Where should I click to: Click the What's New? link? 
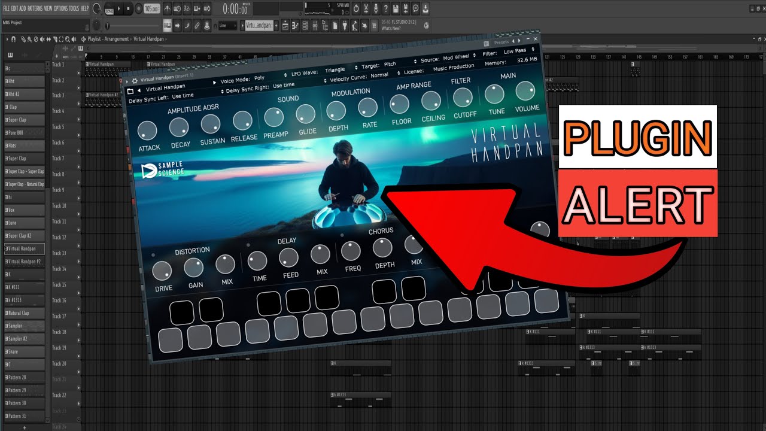click(391, 28)
